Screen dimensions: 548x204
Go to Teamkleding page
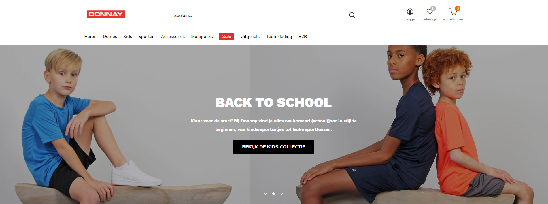coord(279,37)
